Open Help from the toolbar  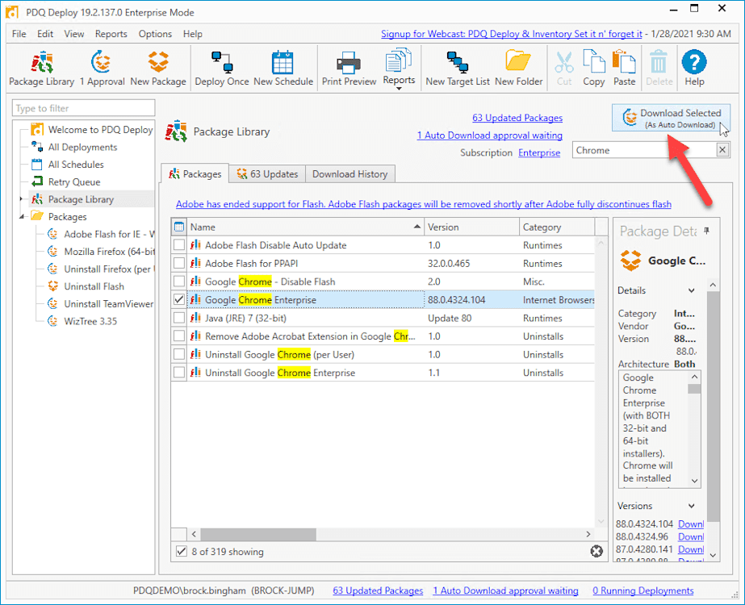[694, 69]
